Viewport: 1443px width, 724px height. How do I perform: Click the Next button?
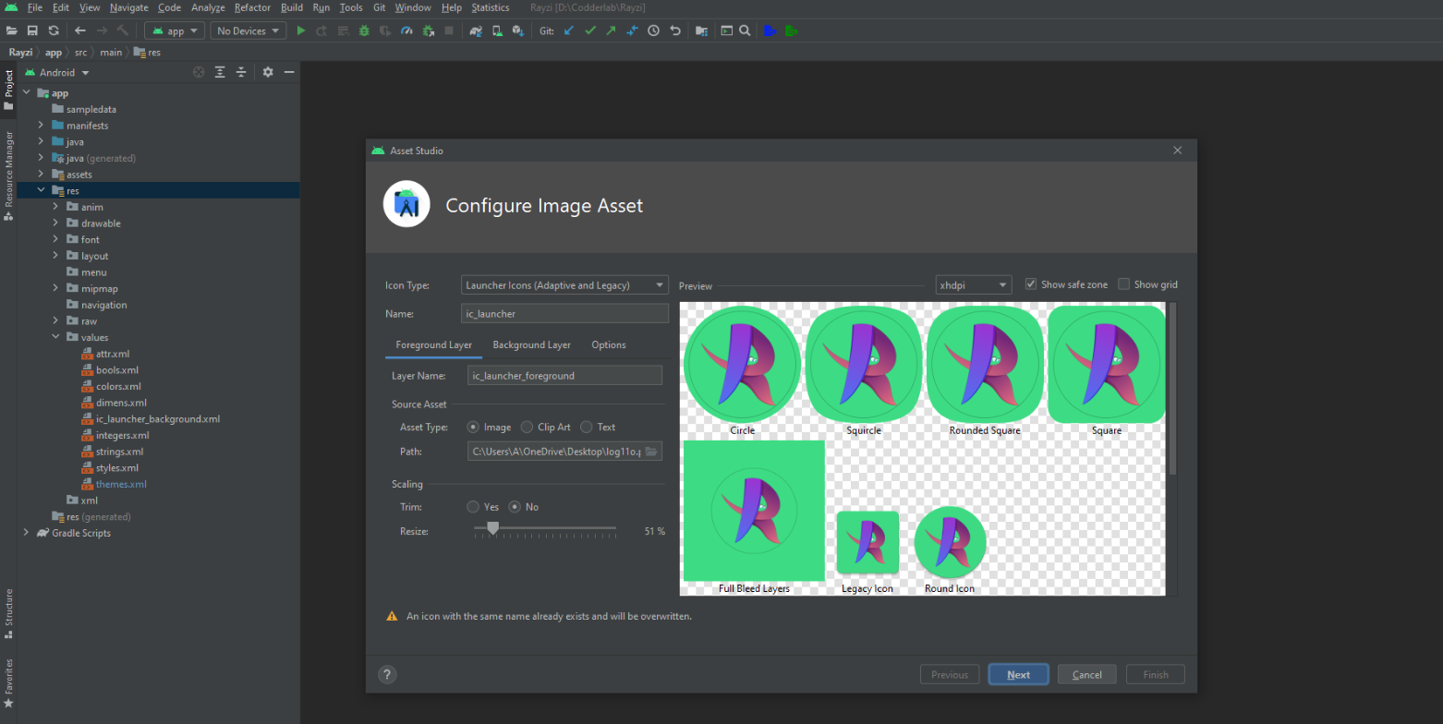1018,675
